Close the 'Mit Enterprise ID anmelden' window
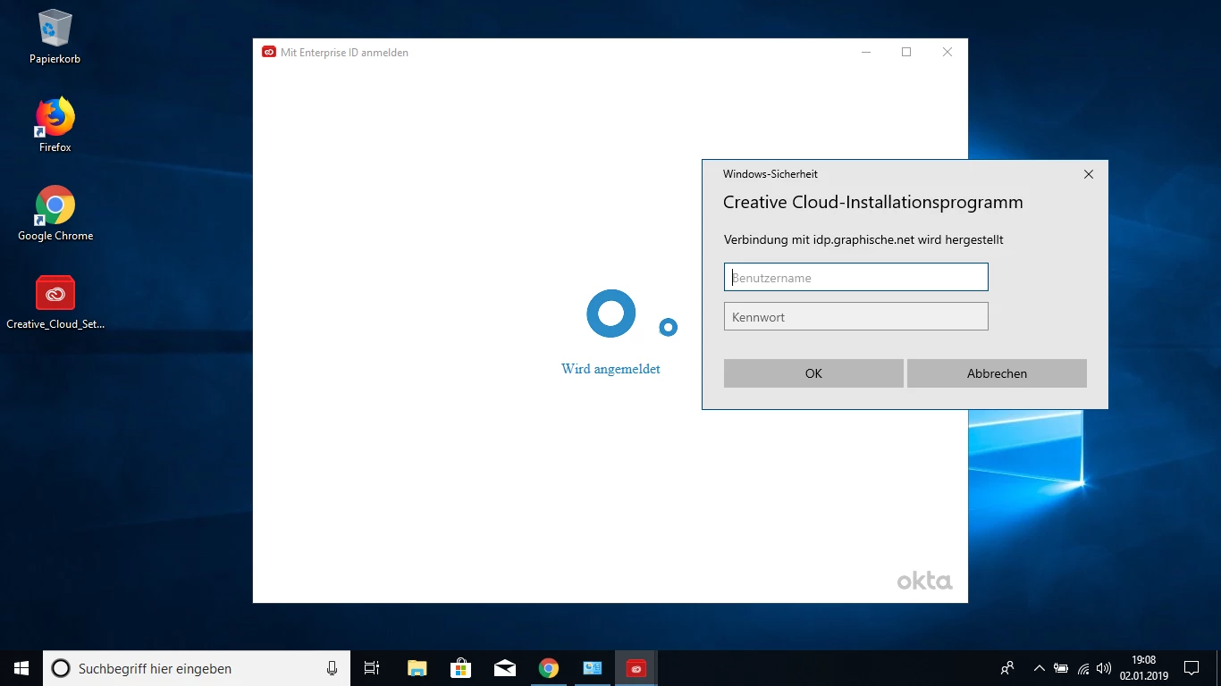The height and width of the screenshot is (686, 1221). click(x=947, y=53)
